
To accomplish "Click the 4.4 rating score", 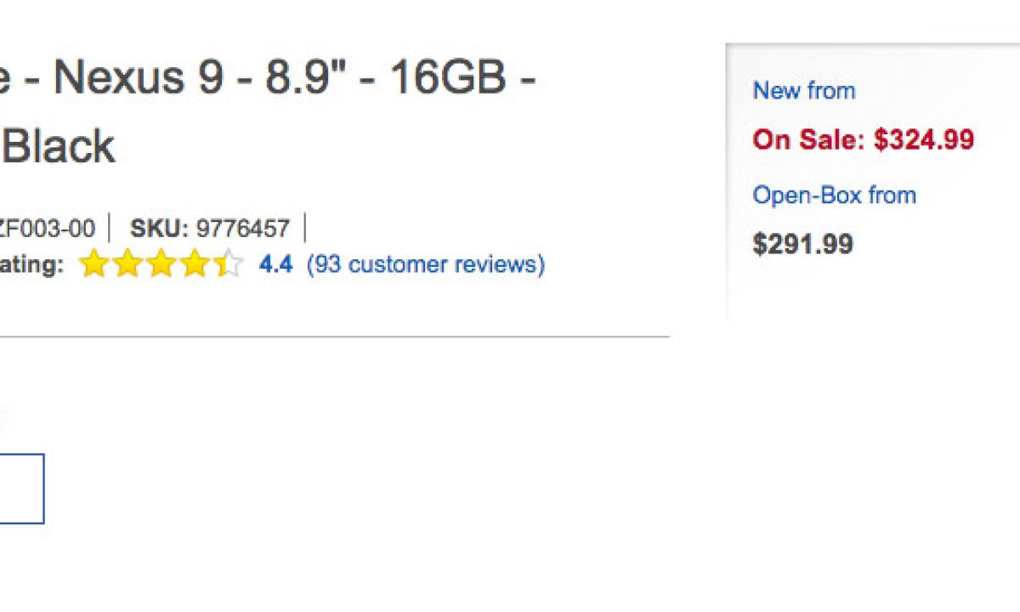I will point(275,265).
